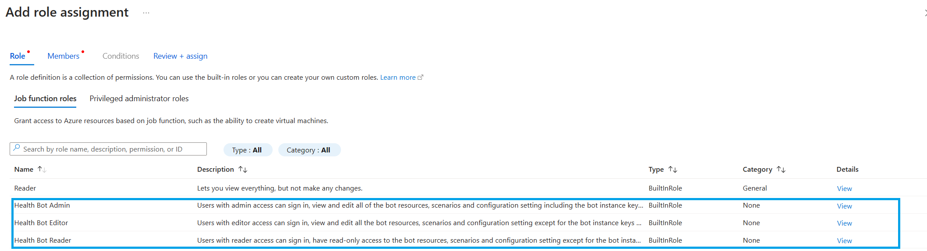View details for Health Bot Editor

point(844,223)
